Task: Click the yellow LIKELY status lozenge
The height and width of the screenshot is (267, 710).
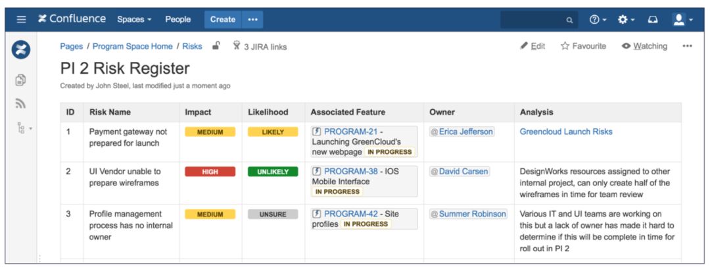Action: coord(273,132)
